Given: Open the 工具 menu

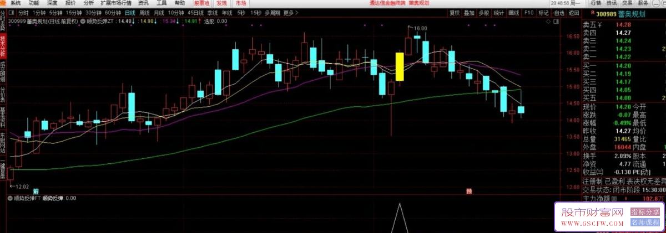Looking at the screenshot, I should click(x=162, y=3).
